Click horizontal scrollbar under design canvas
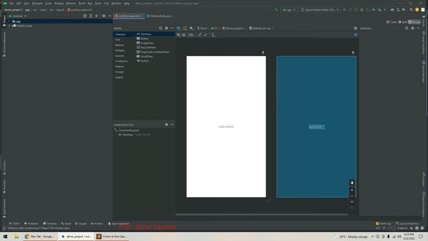 point(261,214)
